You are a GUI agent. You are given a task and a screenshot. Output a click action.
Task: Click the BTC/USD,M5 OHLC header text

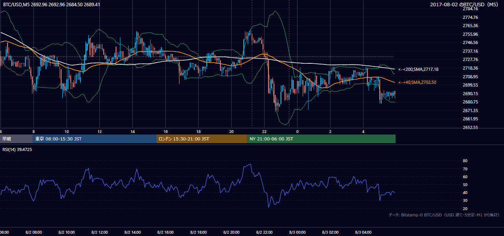[x=51, y=5]
